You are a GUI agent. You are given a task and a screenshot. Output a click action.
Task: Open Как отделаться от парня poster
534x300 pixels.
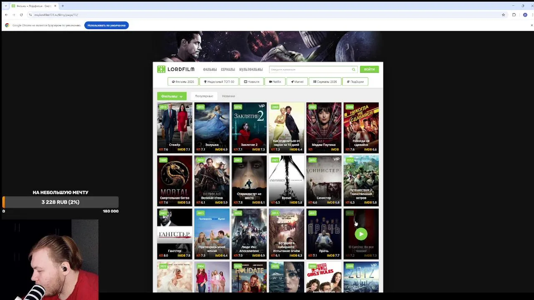pyautogui.click(x=287, y=127)
